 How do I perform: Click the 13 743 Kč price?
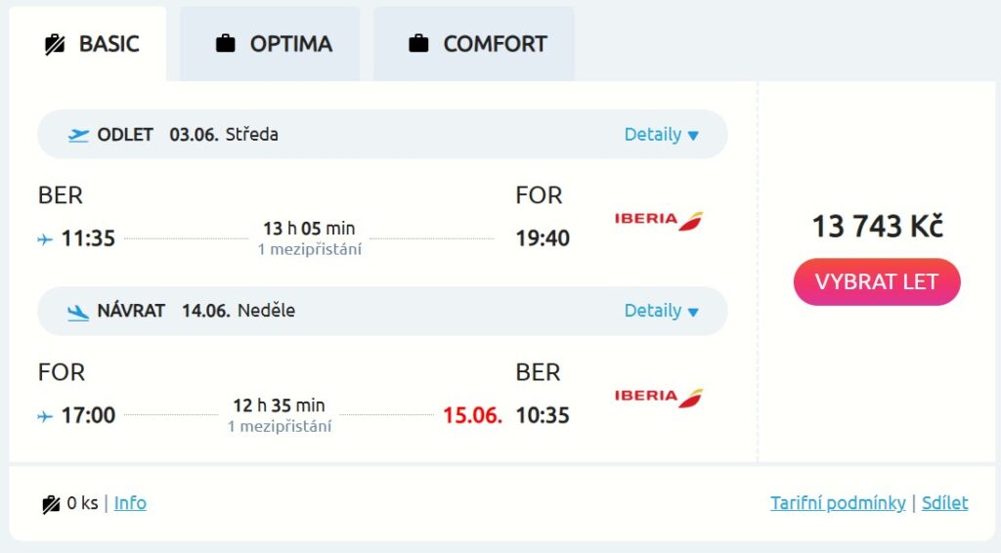877,227
